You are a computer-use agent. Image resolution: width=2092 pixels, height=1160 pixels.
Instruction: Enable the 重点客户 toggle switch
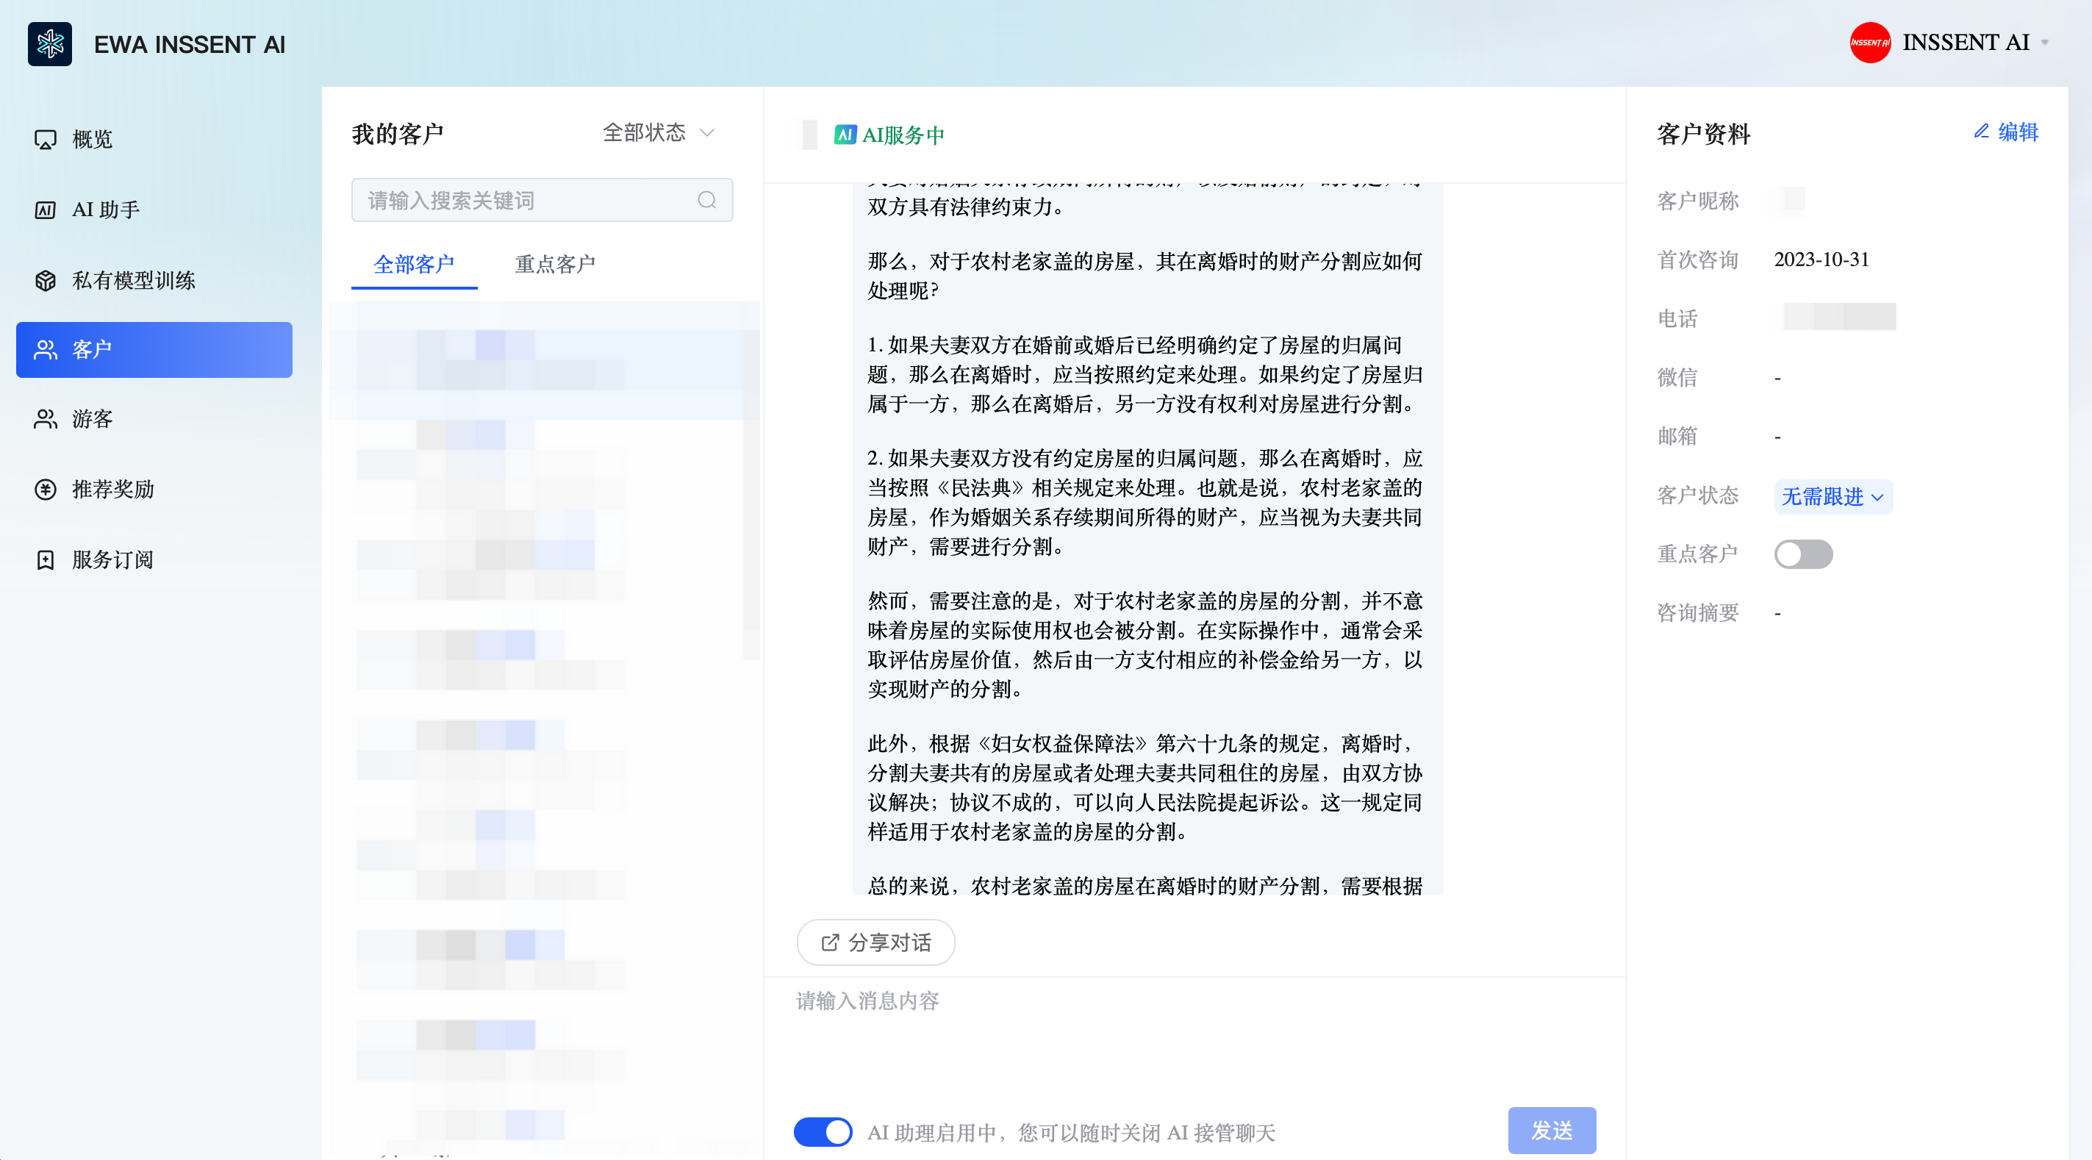click(1803, 554)
